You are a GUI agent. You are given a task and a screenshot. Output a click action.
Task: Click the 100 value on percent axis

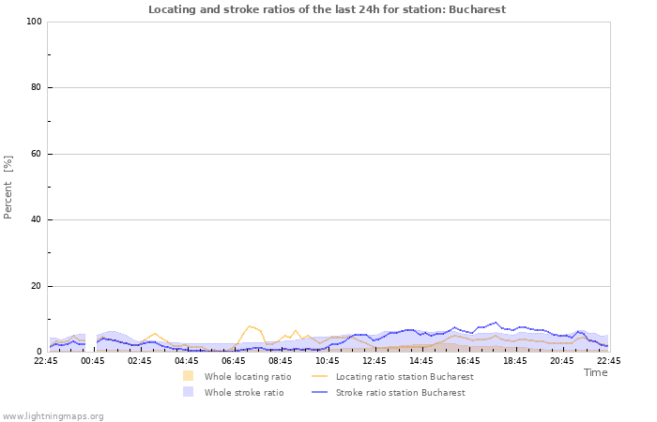click(x=35, y=22)
